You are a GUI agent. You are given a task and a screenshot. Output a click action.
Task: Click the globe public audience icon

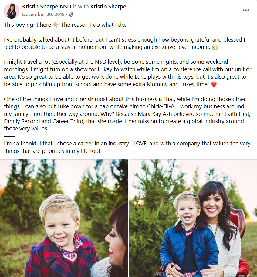[x=71, y=15]
